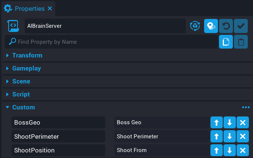Click the 3D object icon next to name field

point(195,26)
